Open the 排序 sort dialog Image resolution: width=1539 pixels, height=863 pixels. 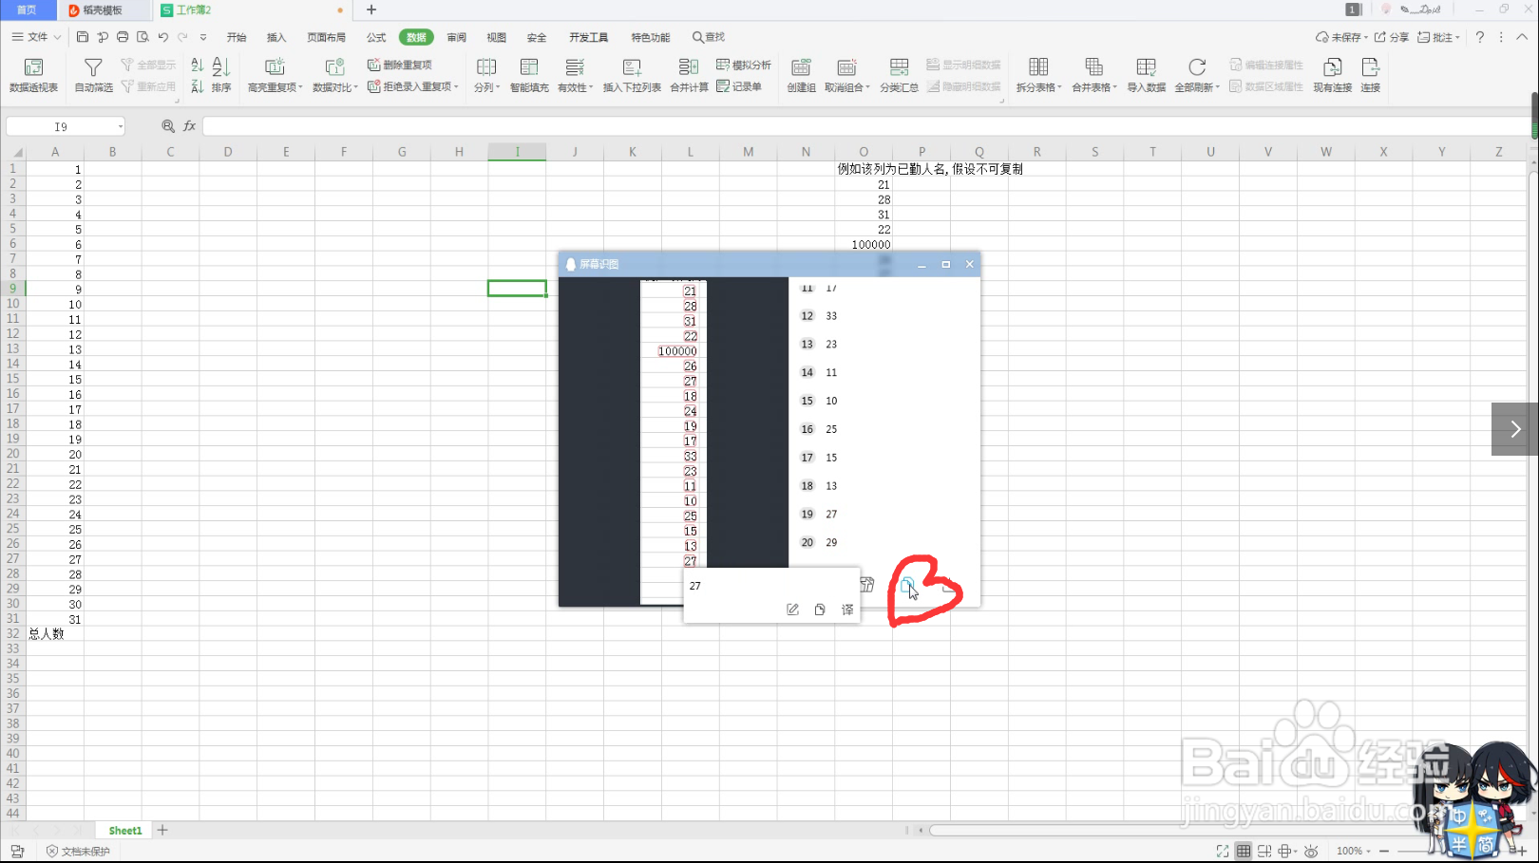click(x=221, y=75)
